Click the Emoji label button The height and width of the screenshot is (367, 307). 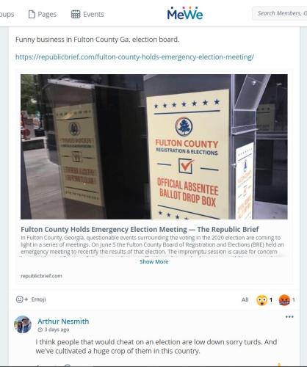coord(38,299)
